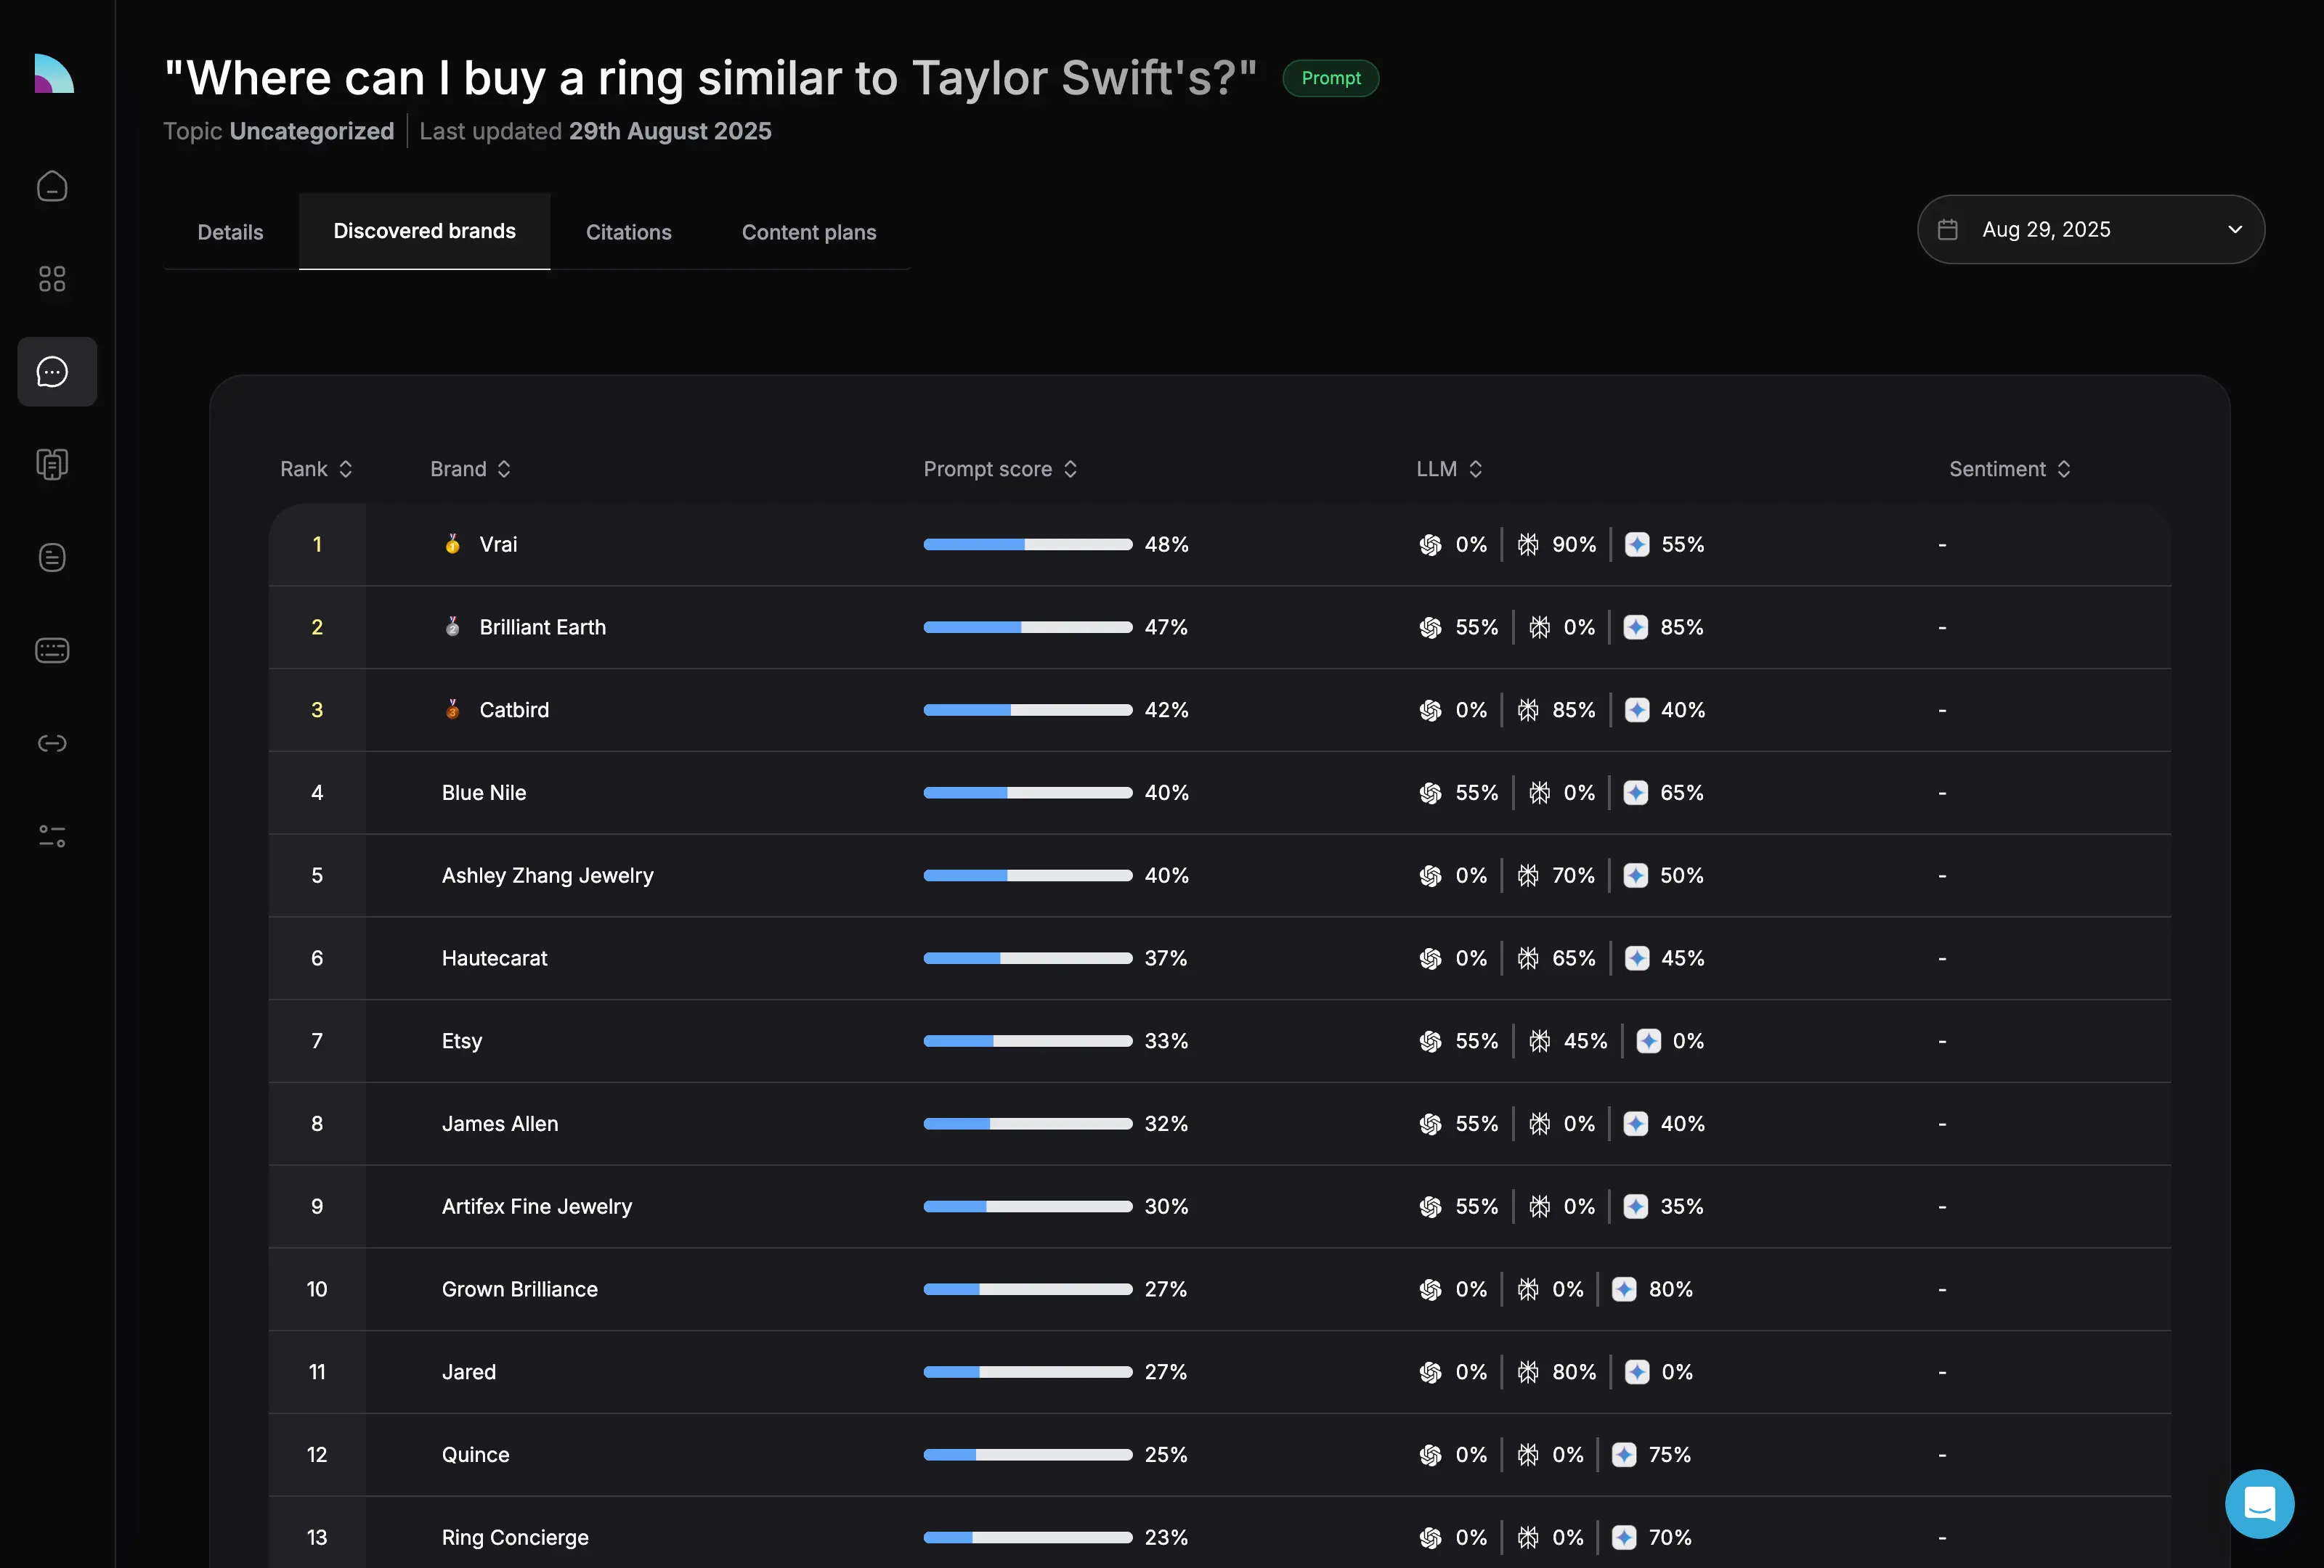Viewport: 2324px width, 1568px height.
Task: Open the link integrations icon in sidebar
Action: [52, 743]
